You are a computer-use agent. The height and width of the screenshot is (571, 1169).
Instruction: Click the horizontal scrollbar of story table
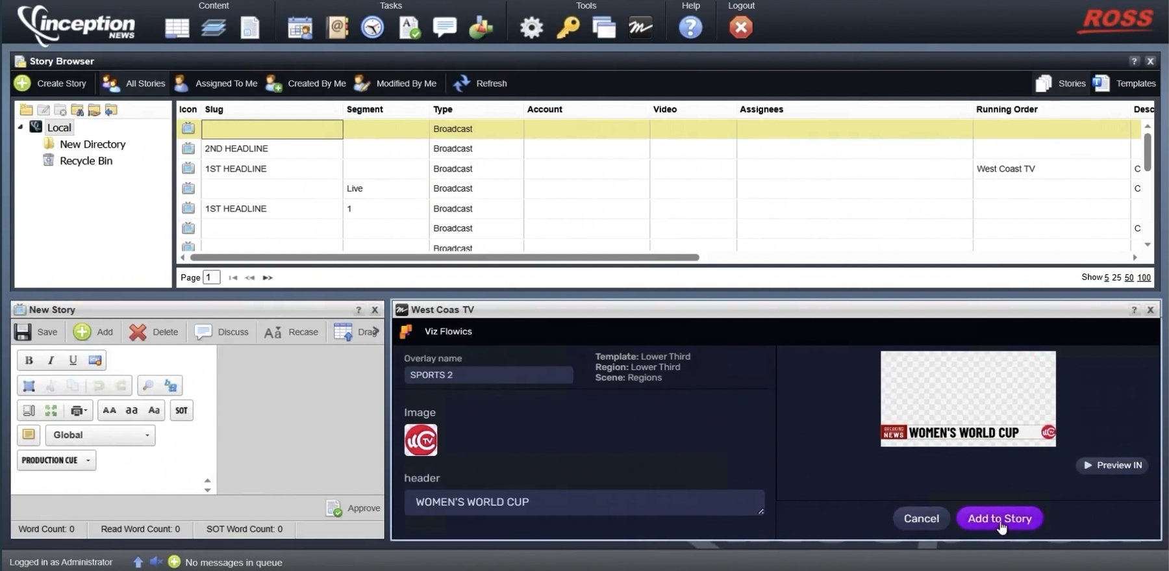click(444, 257)
